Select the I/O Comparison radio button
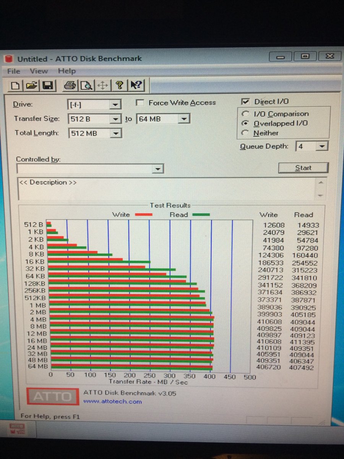 (246, 114)
